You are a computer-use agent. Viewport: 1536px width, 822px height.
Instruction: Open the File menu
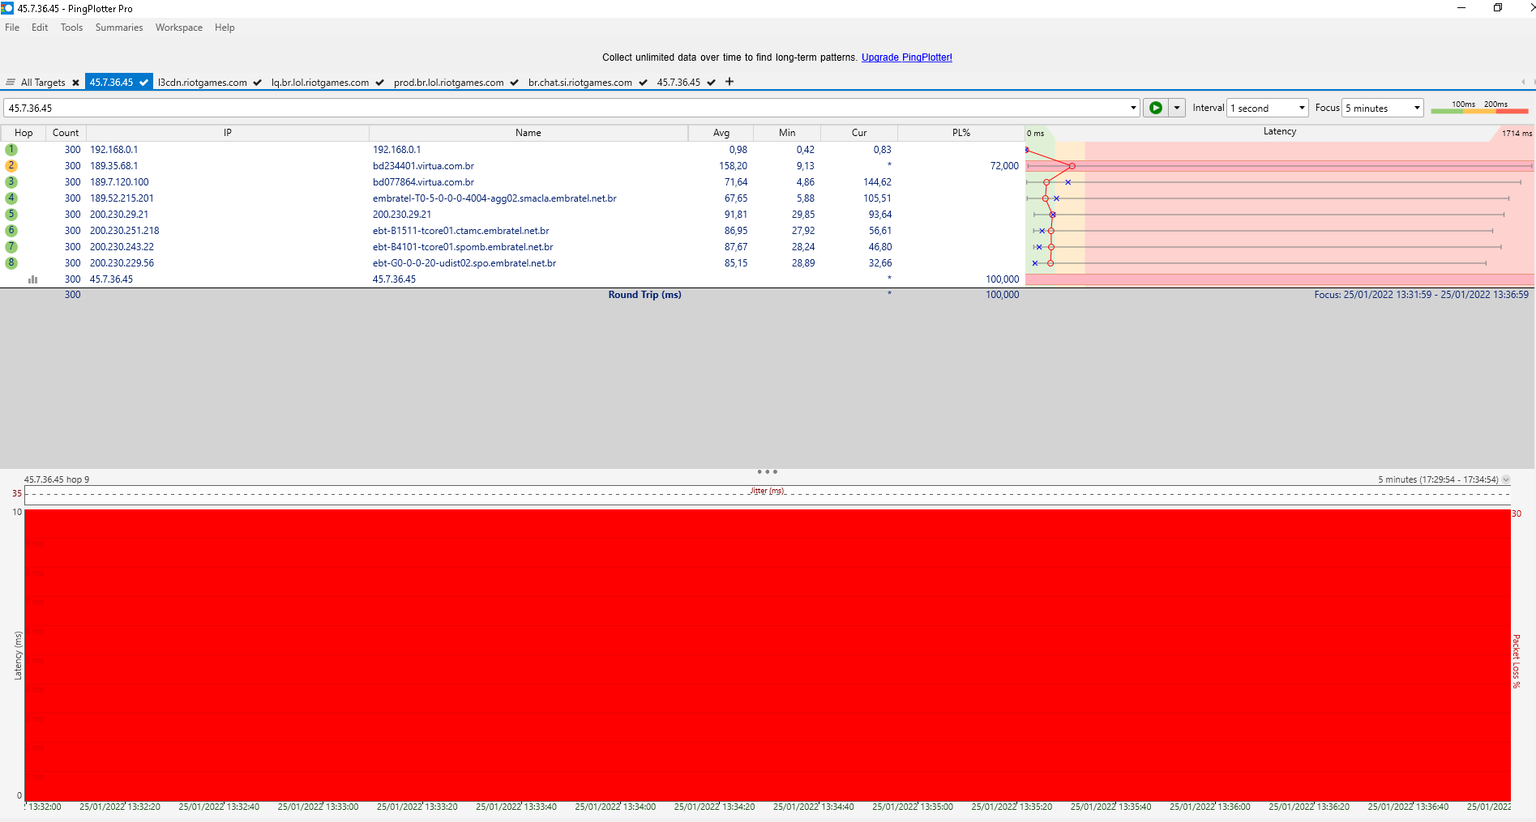(12, 28)
